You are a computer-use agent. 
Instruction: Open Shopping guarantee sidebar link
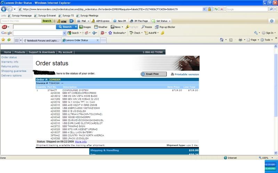point(14,71)
